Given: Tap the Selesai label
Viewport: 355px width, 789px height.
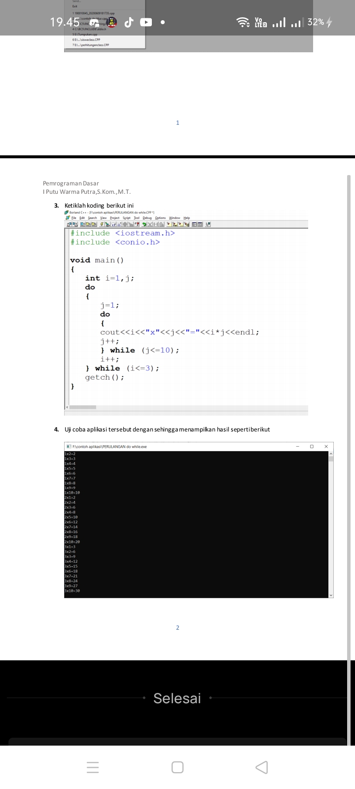Looking at the screenshot, I should click(177, 698).
